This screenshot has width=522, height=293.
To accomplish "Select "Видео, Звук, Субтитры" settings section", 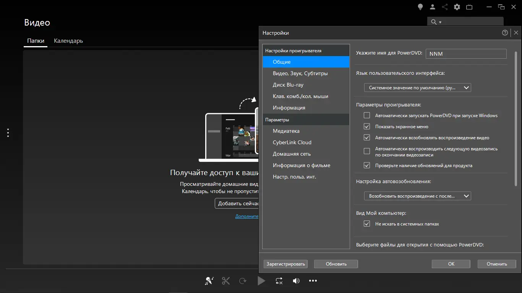I will point(300,73).
